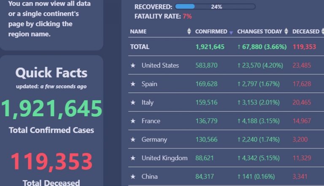Screen dimensions: 324x186
Task: Click United Kingdom change 4,342 (5.15%)
Action: [259, 158]
